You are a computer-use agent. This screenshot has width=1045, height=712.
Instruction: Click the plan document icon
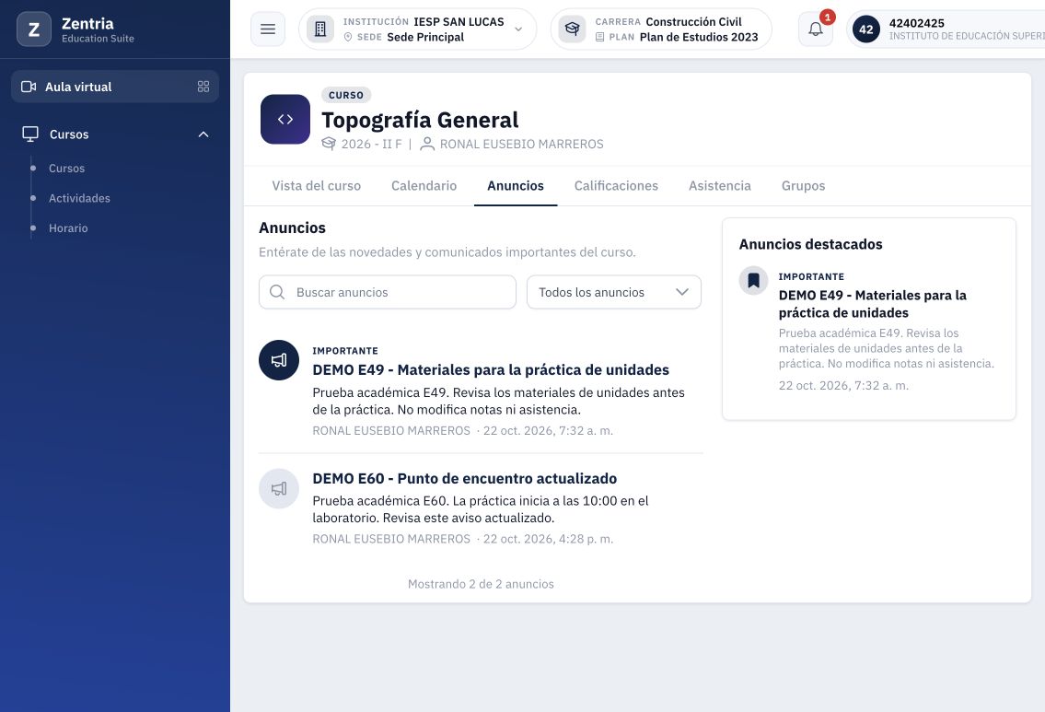pyautogui.click(x=599, y=38)
